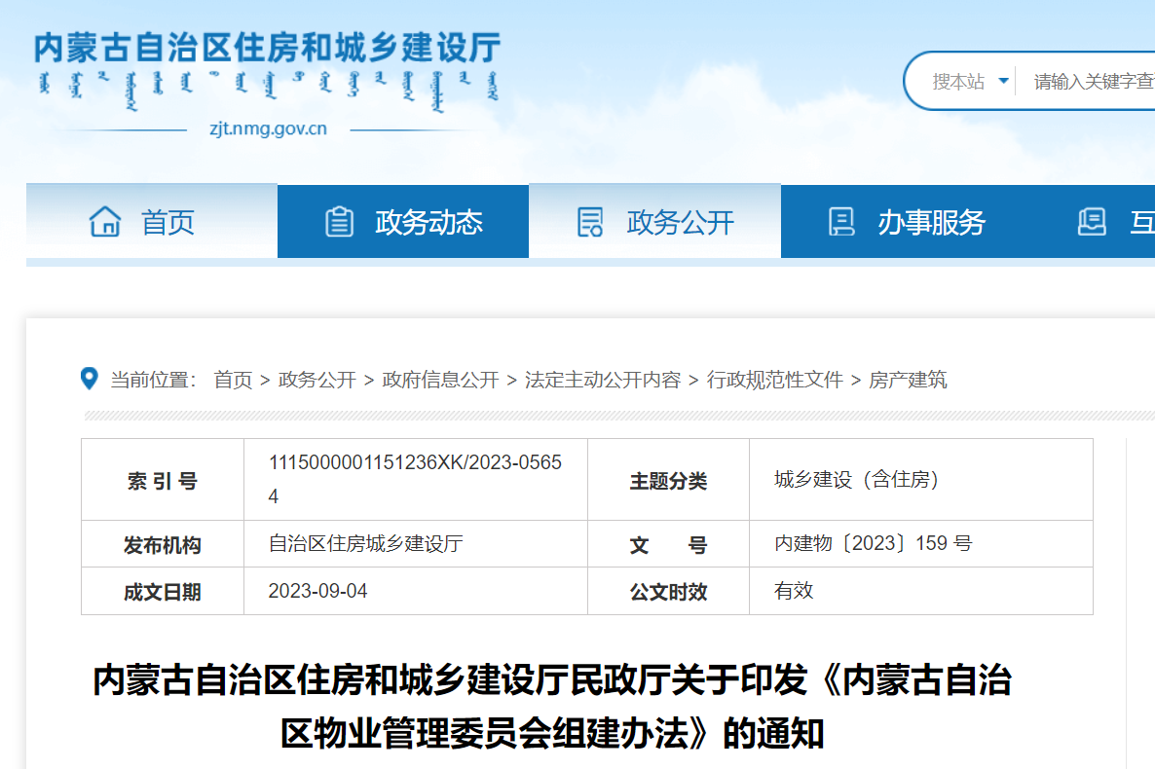Image resolution: width=1155 pixels, height=769 pixels.
Task: Open the 搜本站 search scope dropdown
Action: tap(958, 82)
